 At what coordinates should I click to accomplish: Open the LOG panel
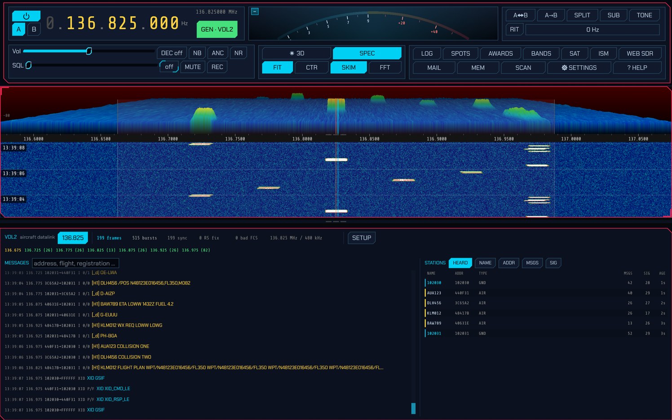[x=427, y=54]
